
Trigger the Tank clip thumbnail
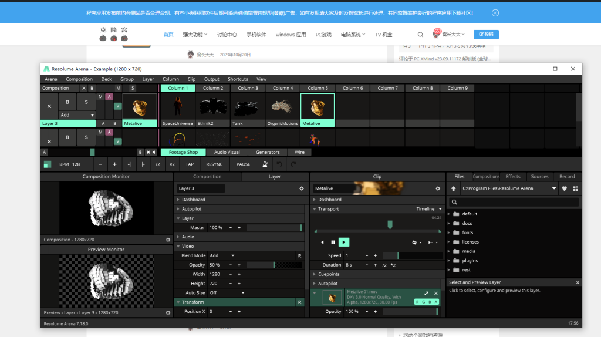[247, 106]
